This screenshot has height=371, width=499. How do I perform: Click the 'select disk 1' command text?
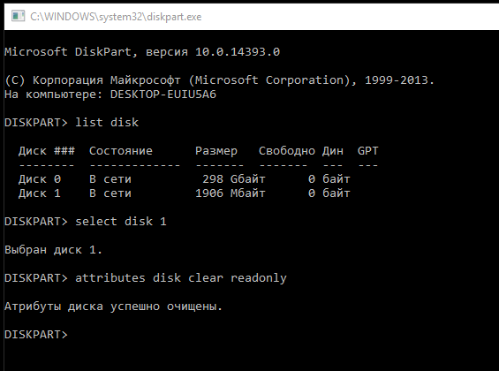click(x=121, y=222)
